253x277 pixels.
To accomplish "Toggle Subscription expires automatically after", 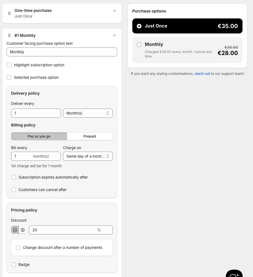I will [14, 177].
